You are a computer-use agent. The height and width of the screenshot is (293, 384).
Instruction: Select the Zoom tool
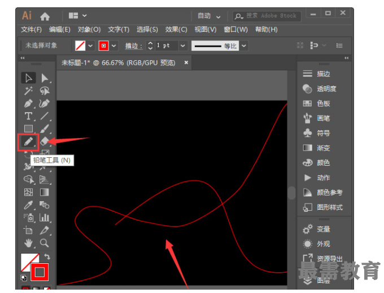pyautogui.click(x=45, y=243)
